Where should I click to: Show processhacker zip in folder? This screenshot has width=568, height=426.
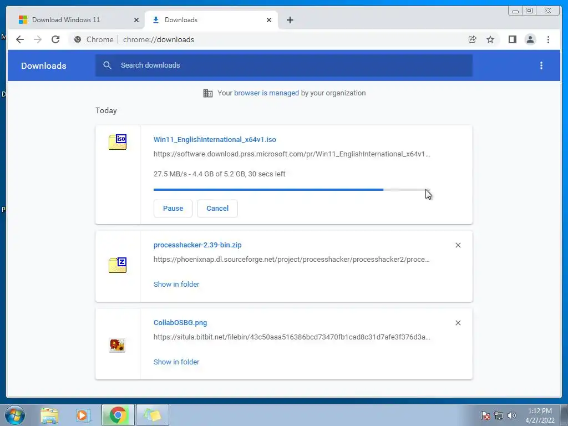[x=176, y=285]
